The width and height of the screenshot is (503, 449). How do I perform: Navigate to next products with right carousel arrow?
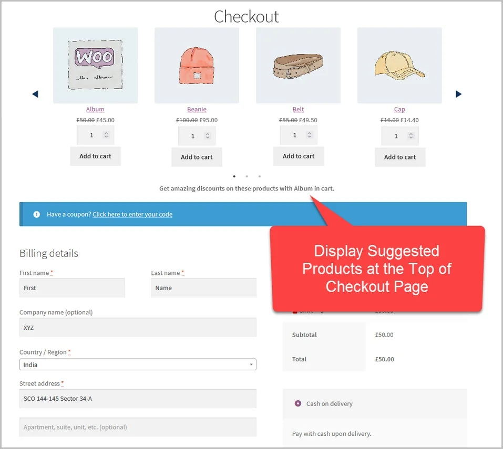click(x=458, y=94)
